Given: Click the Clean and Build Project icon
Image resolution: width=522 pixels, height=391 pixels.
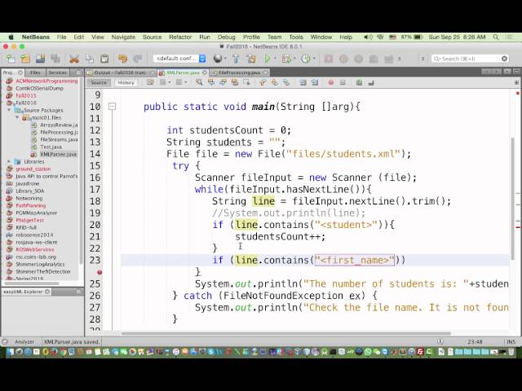Looking at the screenshot, I should click(x=251, y=59).
